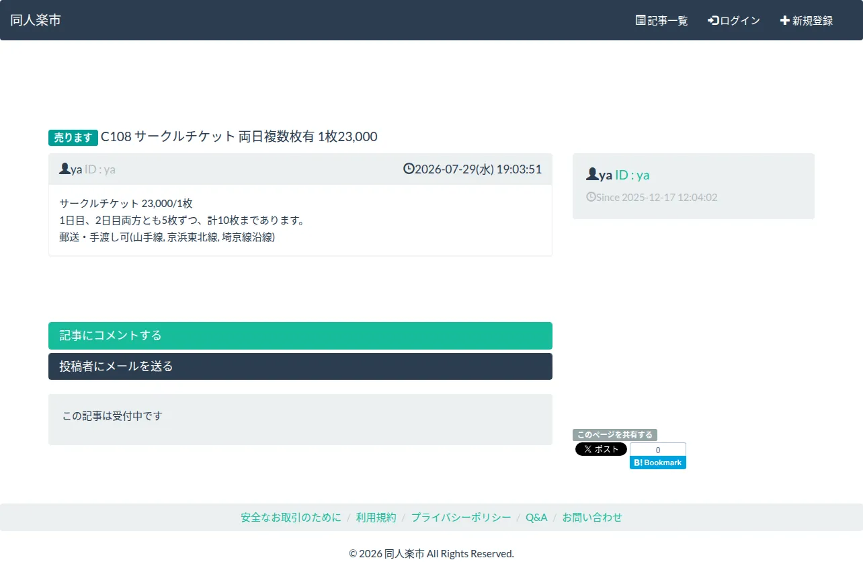
Task: Click 記事にコメントする button
Action: coord(300,335)
